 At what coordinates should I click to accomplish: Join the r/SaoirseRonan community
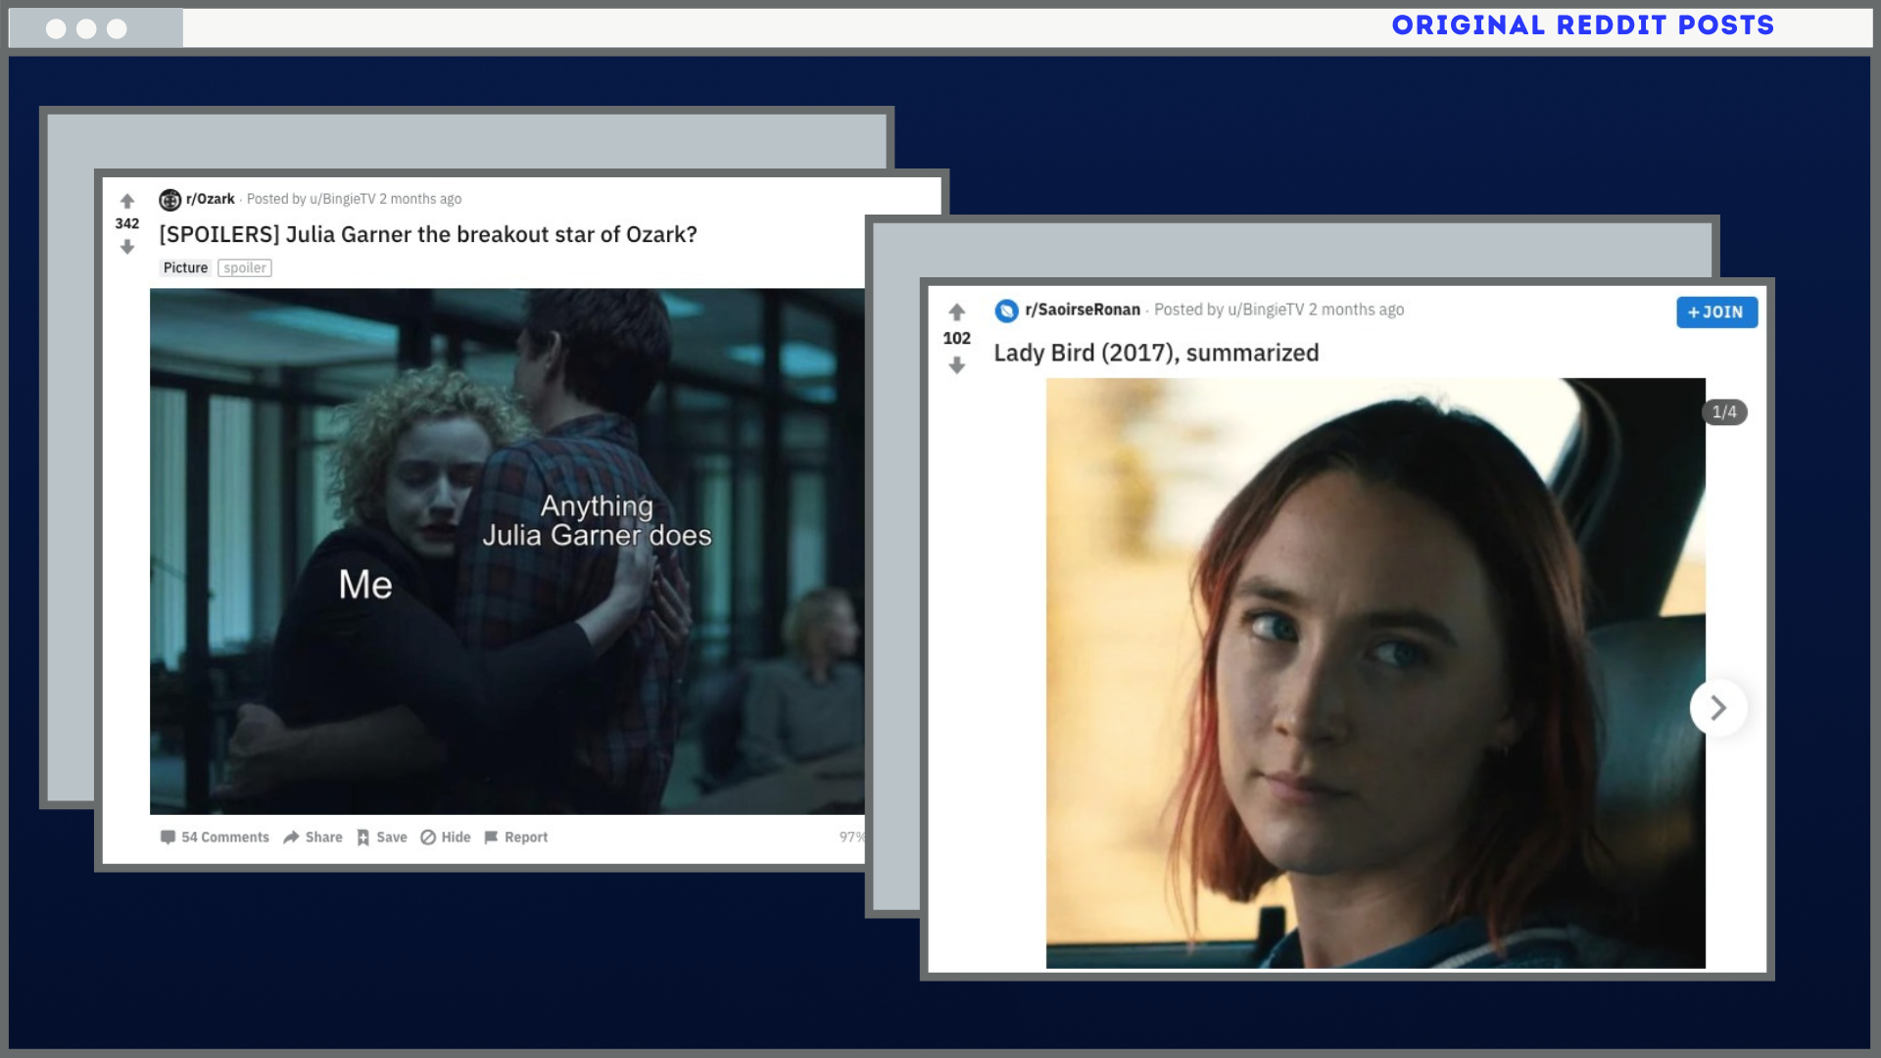coord(1716,312)
